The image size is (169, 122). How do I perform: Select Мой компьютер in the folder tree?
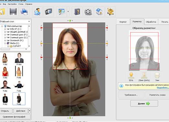point(14,26)
